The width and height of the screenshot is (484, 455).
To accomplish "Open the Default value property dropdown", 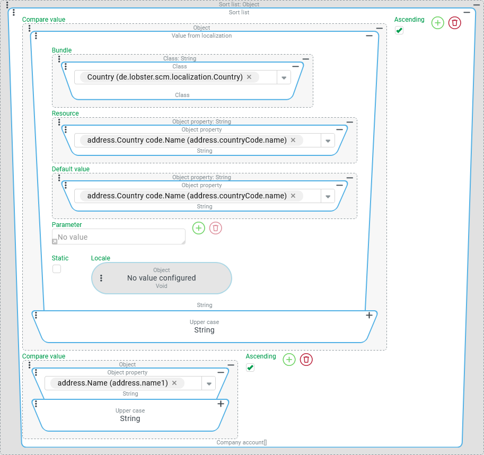I will [328, 196].
